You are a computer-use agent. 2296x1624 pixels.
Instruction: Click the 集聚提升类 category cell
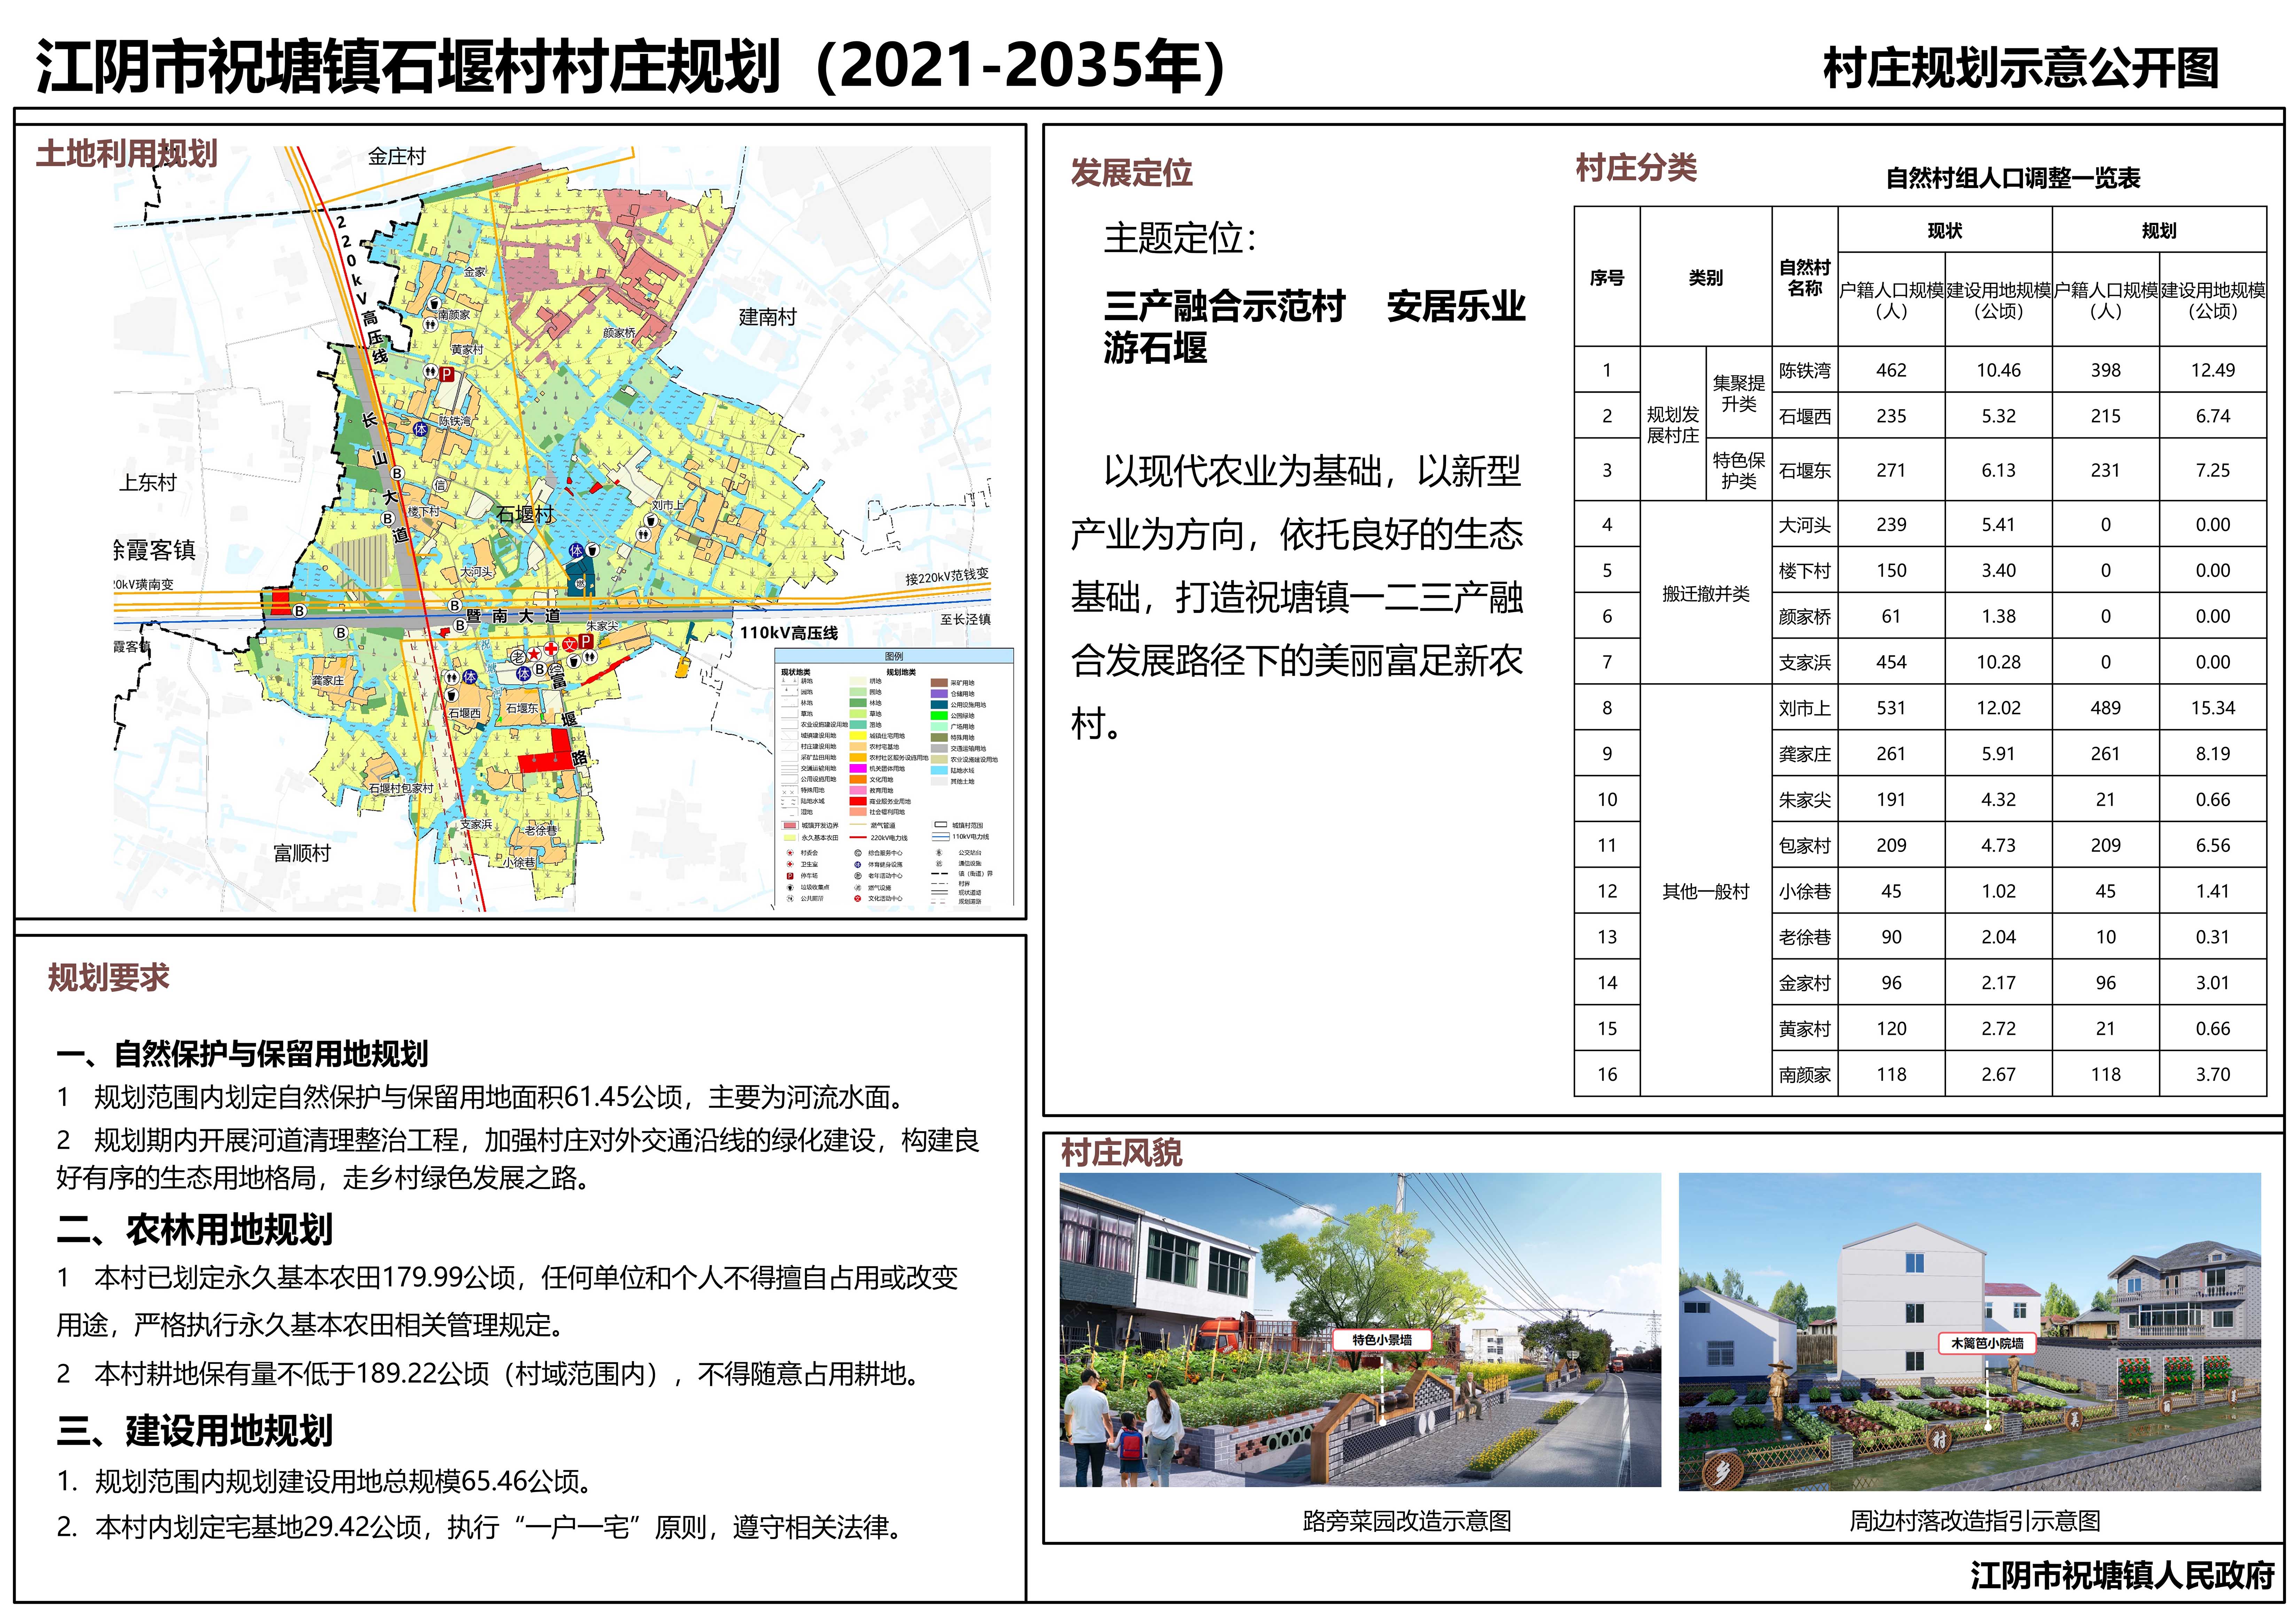pos(1739,393)
